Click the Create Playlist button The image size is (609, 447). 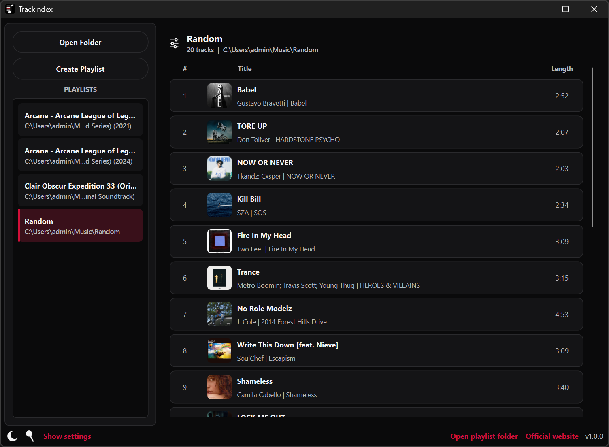tap(80, 69)
